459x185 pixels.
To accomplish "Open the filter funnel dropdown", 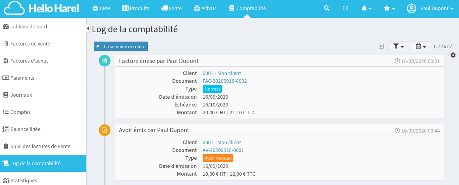I will coord(398,46).
